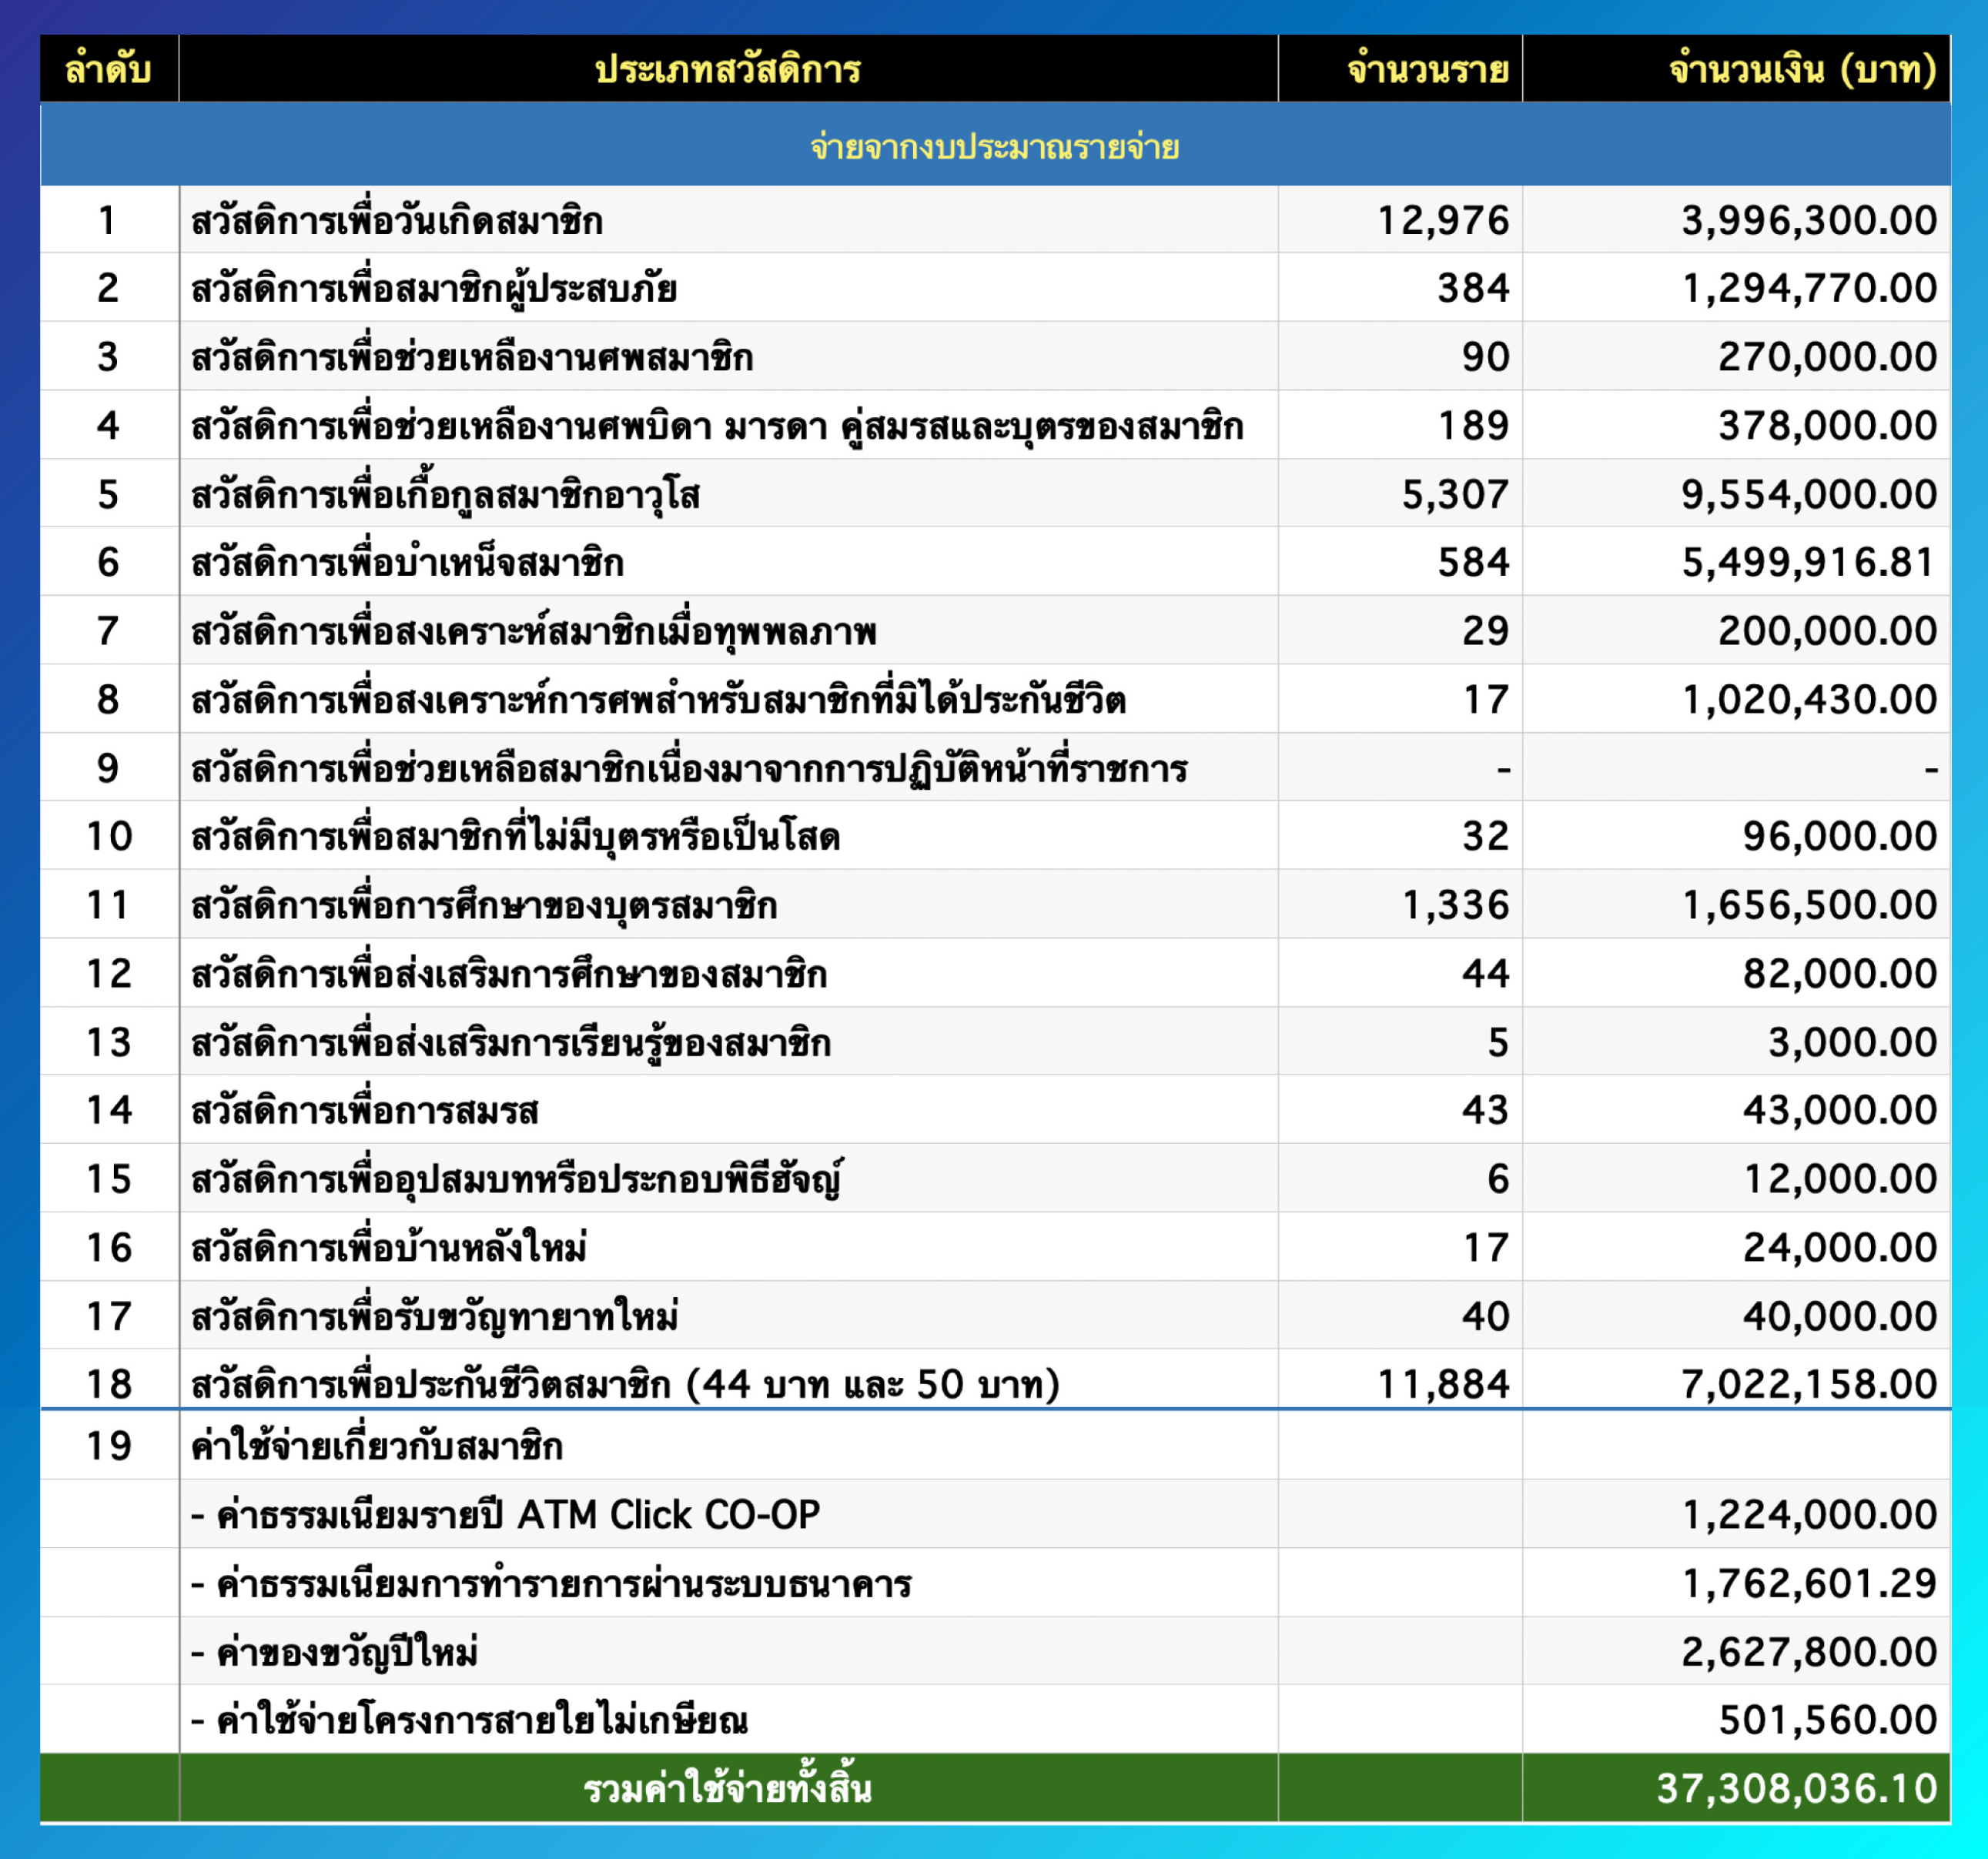Viewport: 1988px width, 1859px height.
Task: Select ค่าใช้จ่ายเกี่ยวกับสมาชิก row label
Action: pyautogui.click(x=377, y=1446)
